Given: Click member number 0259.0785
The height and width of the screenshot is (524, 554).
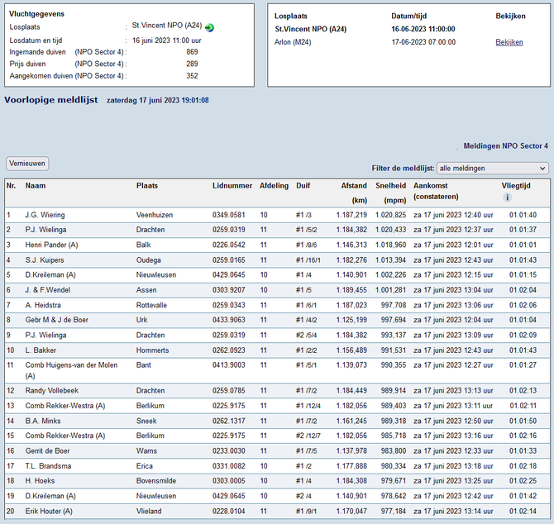Looking at the screenshot, I should pyautogui.click(x=228, y=391).
